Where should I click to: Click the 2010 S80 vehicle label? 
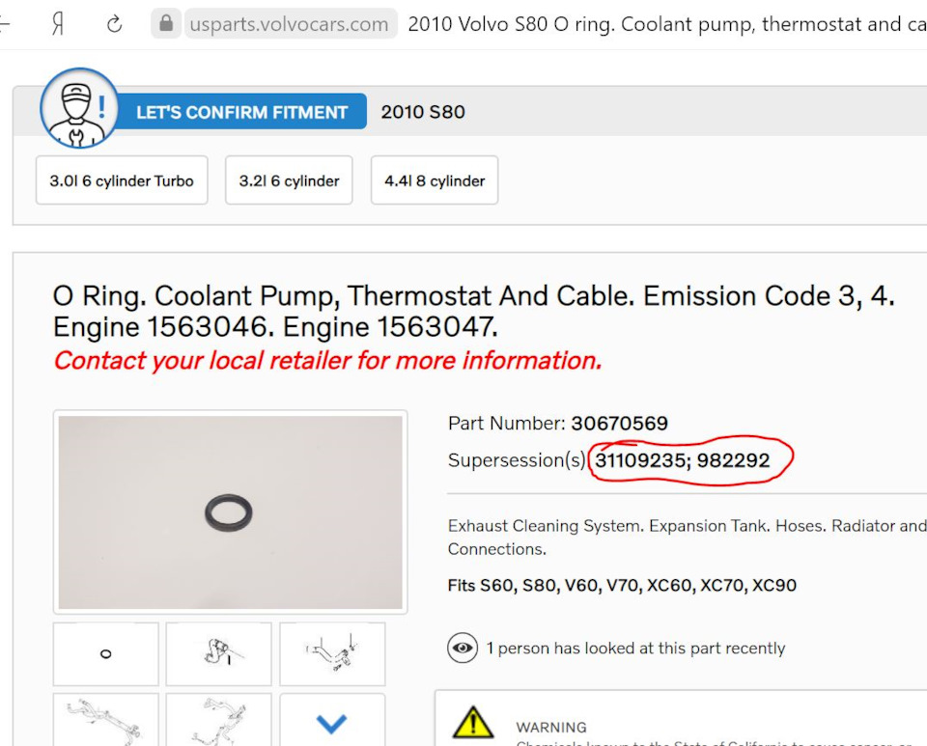(423, 112)
